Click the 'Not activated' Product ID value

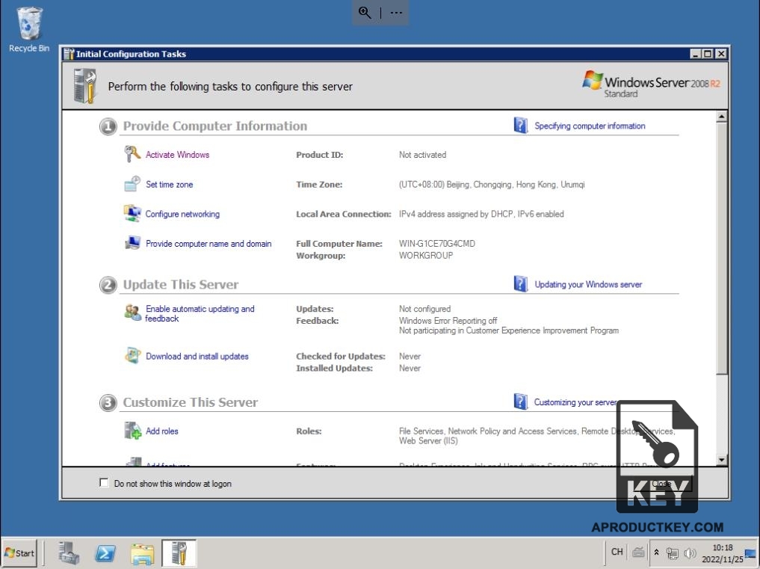(423, 155)
